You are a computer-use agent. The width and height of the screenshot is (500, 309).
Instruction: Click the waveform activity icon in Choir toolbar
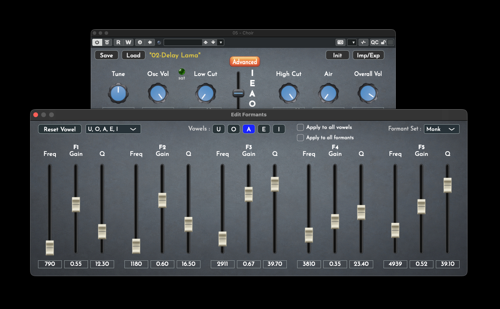coord(364,42)
